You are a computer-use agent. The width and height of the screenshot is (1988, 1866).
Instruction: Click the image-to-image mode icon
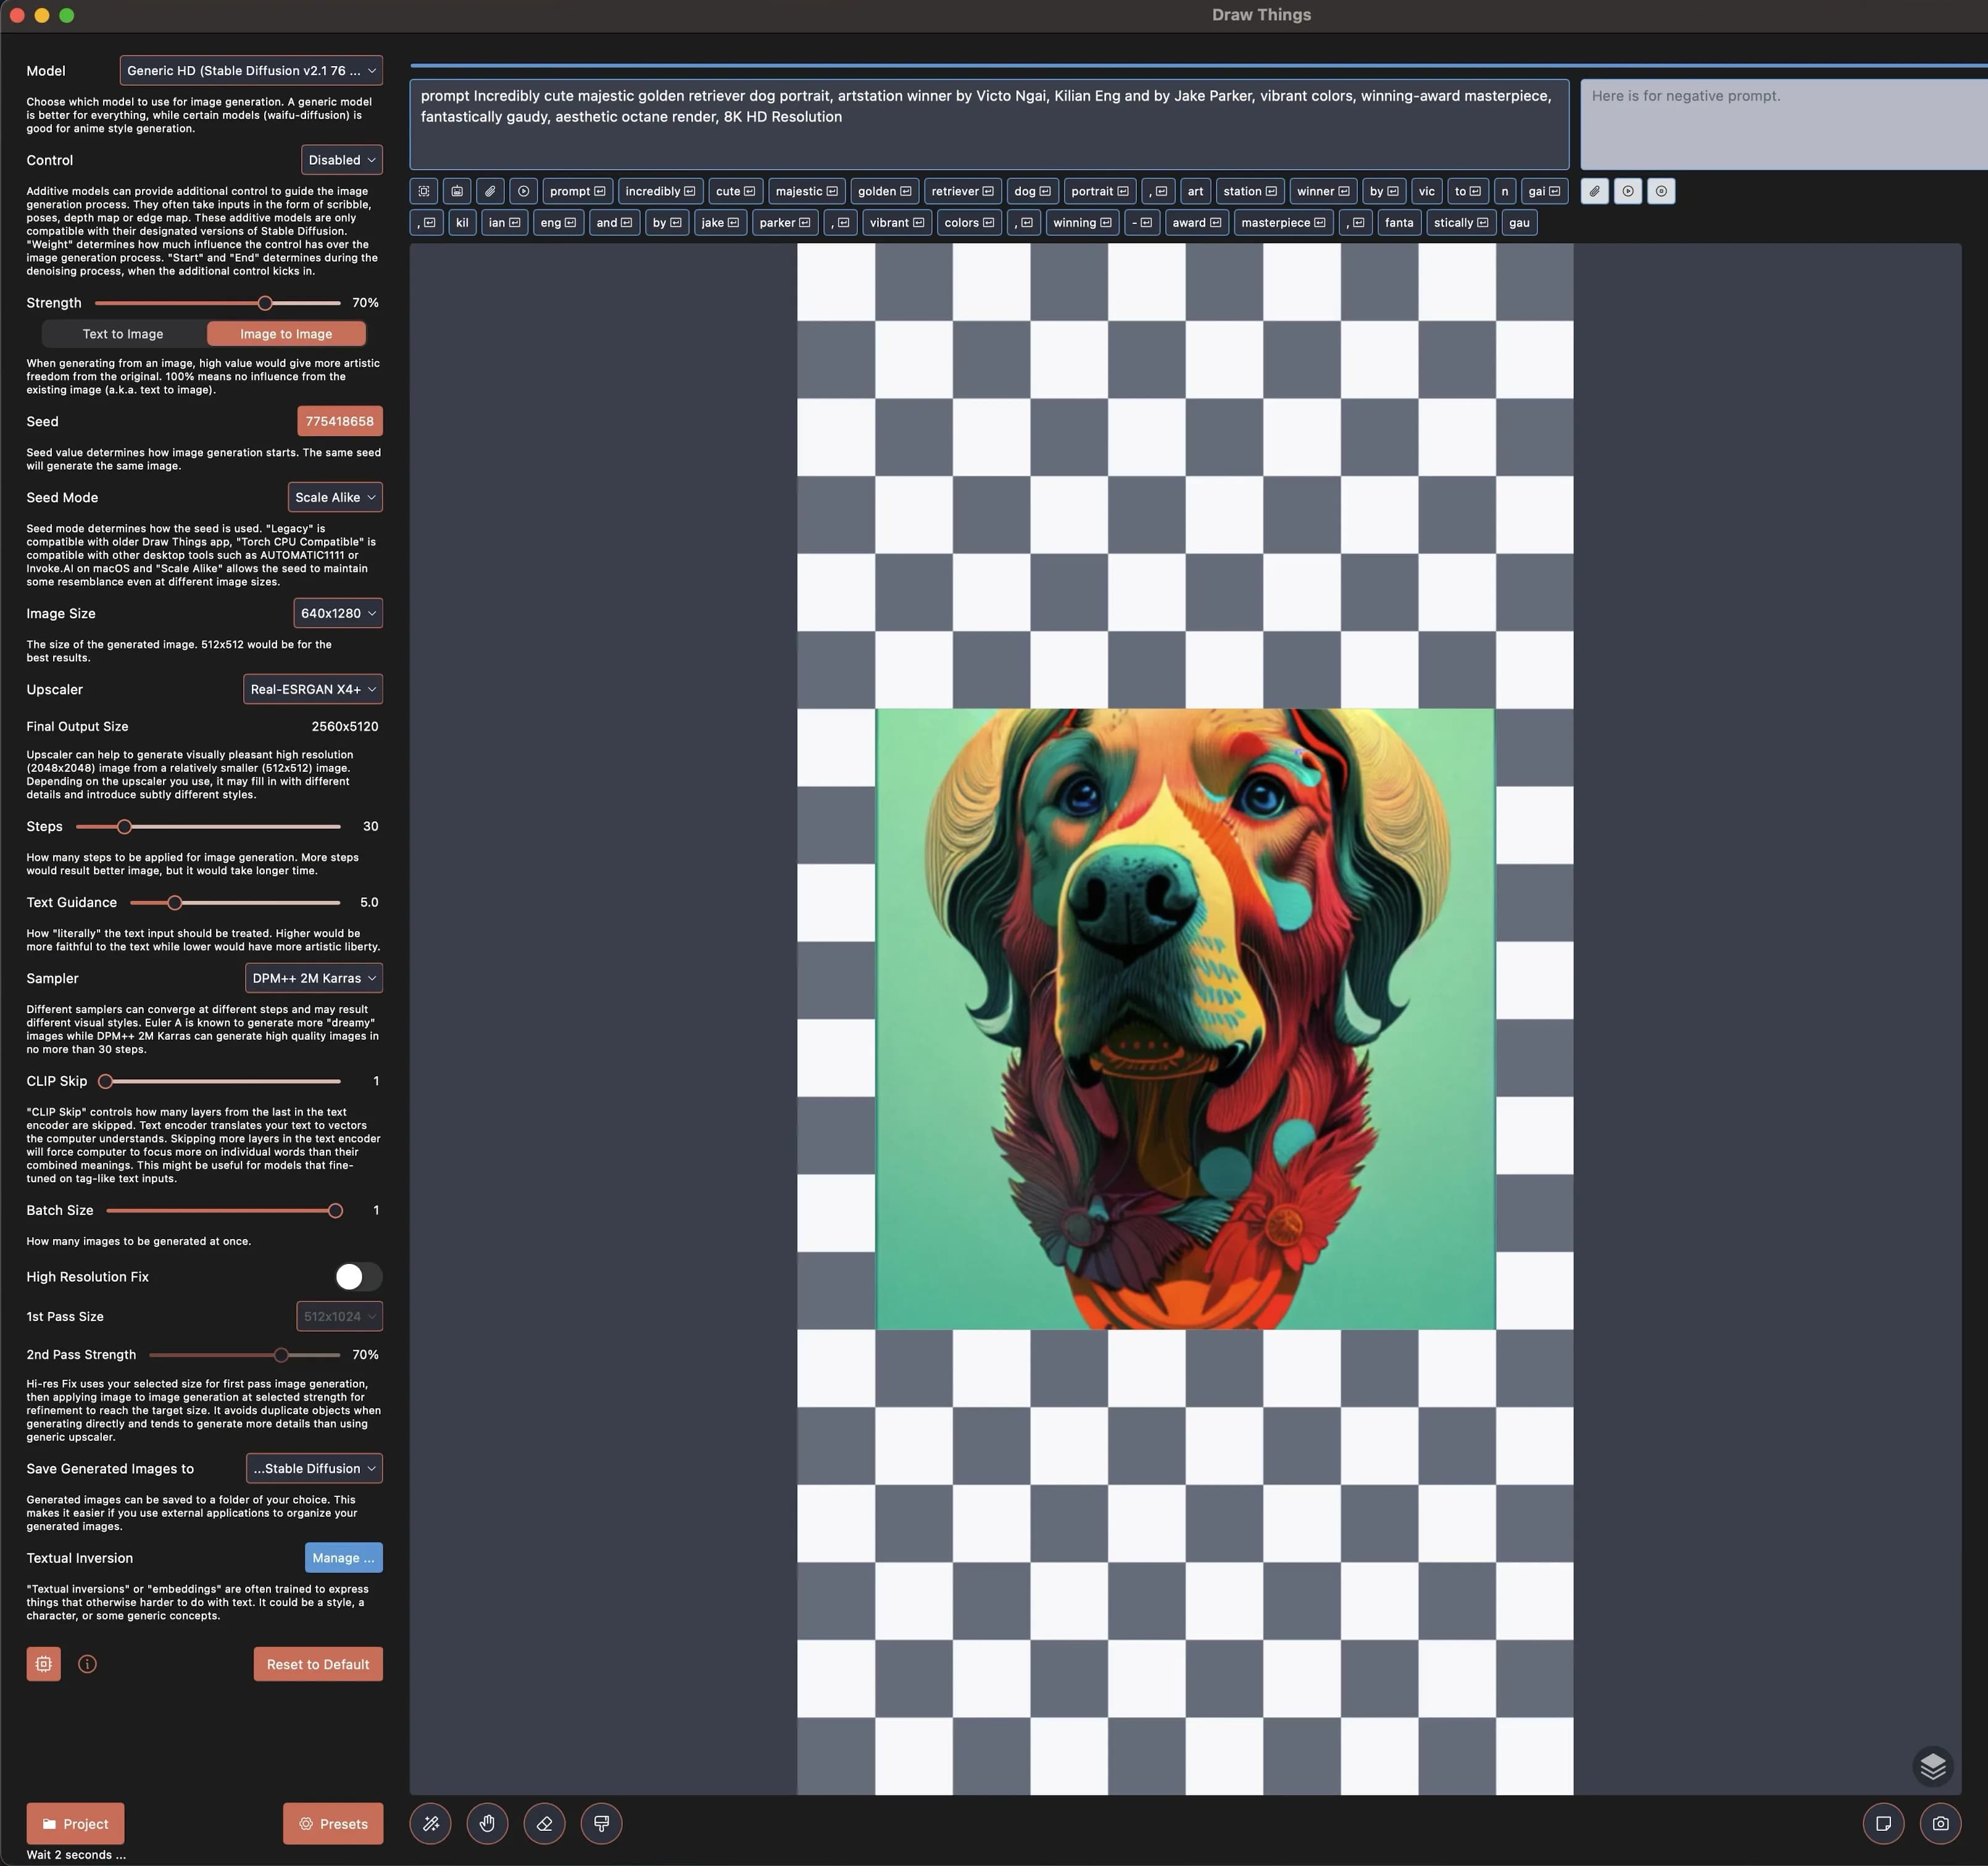286,335
